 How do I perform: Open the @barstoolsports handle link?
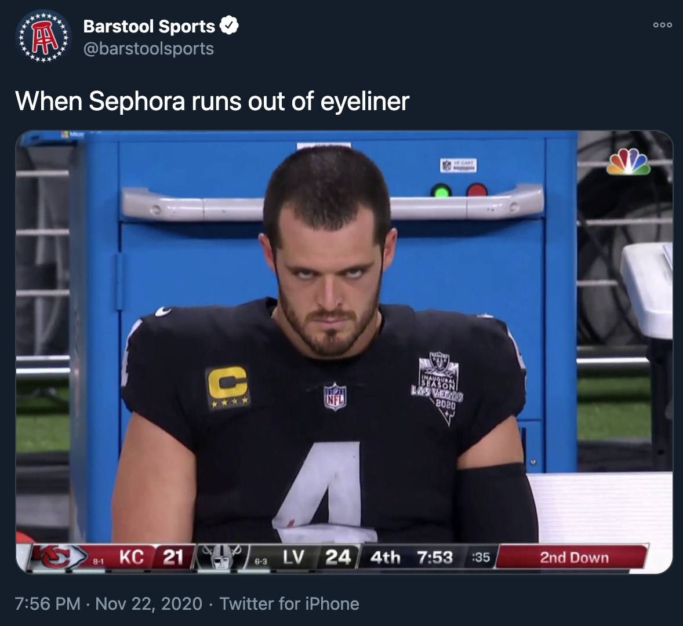click(x=148, y=49)
